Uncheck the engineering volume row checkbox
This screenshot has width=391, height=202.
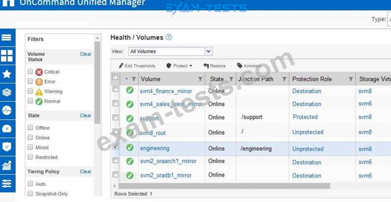(115, 146)
